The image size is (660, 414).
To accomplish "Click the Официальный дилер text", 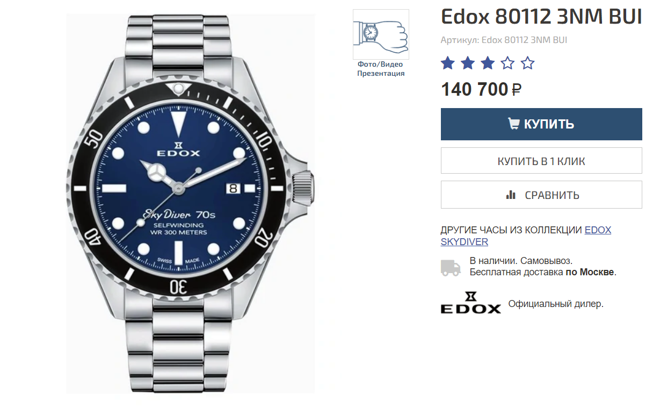I will tap(556, 304).
